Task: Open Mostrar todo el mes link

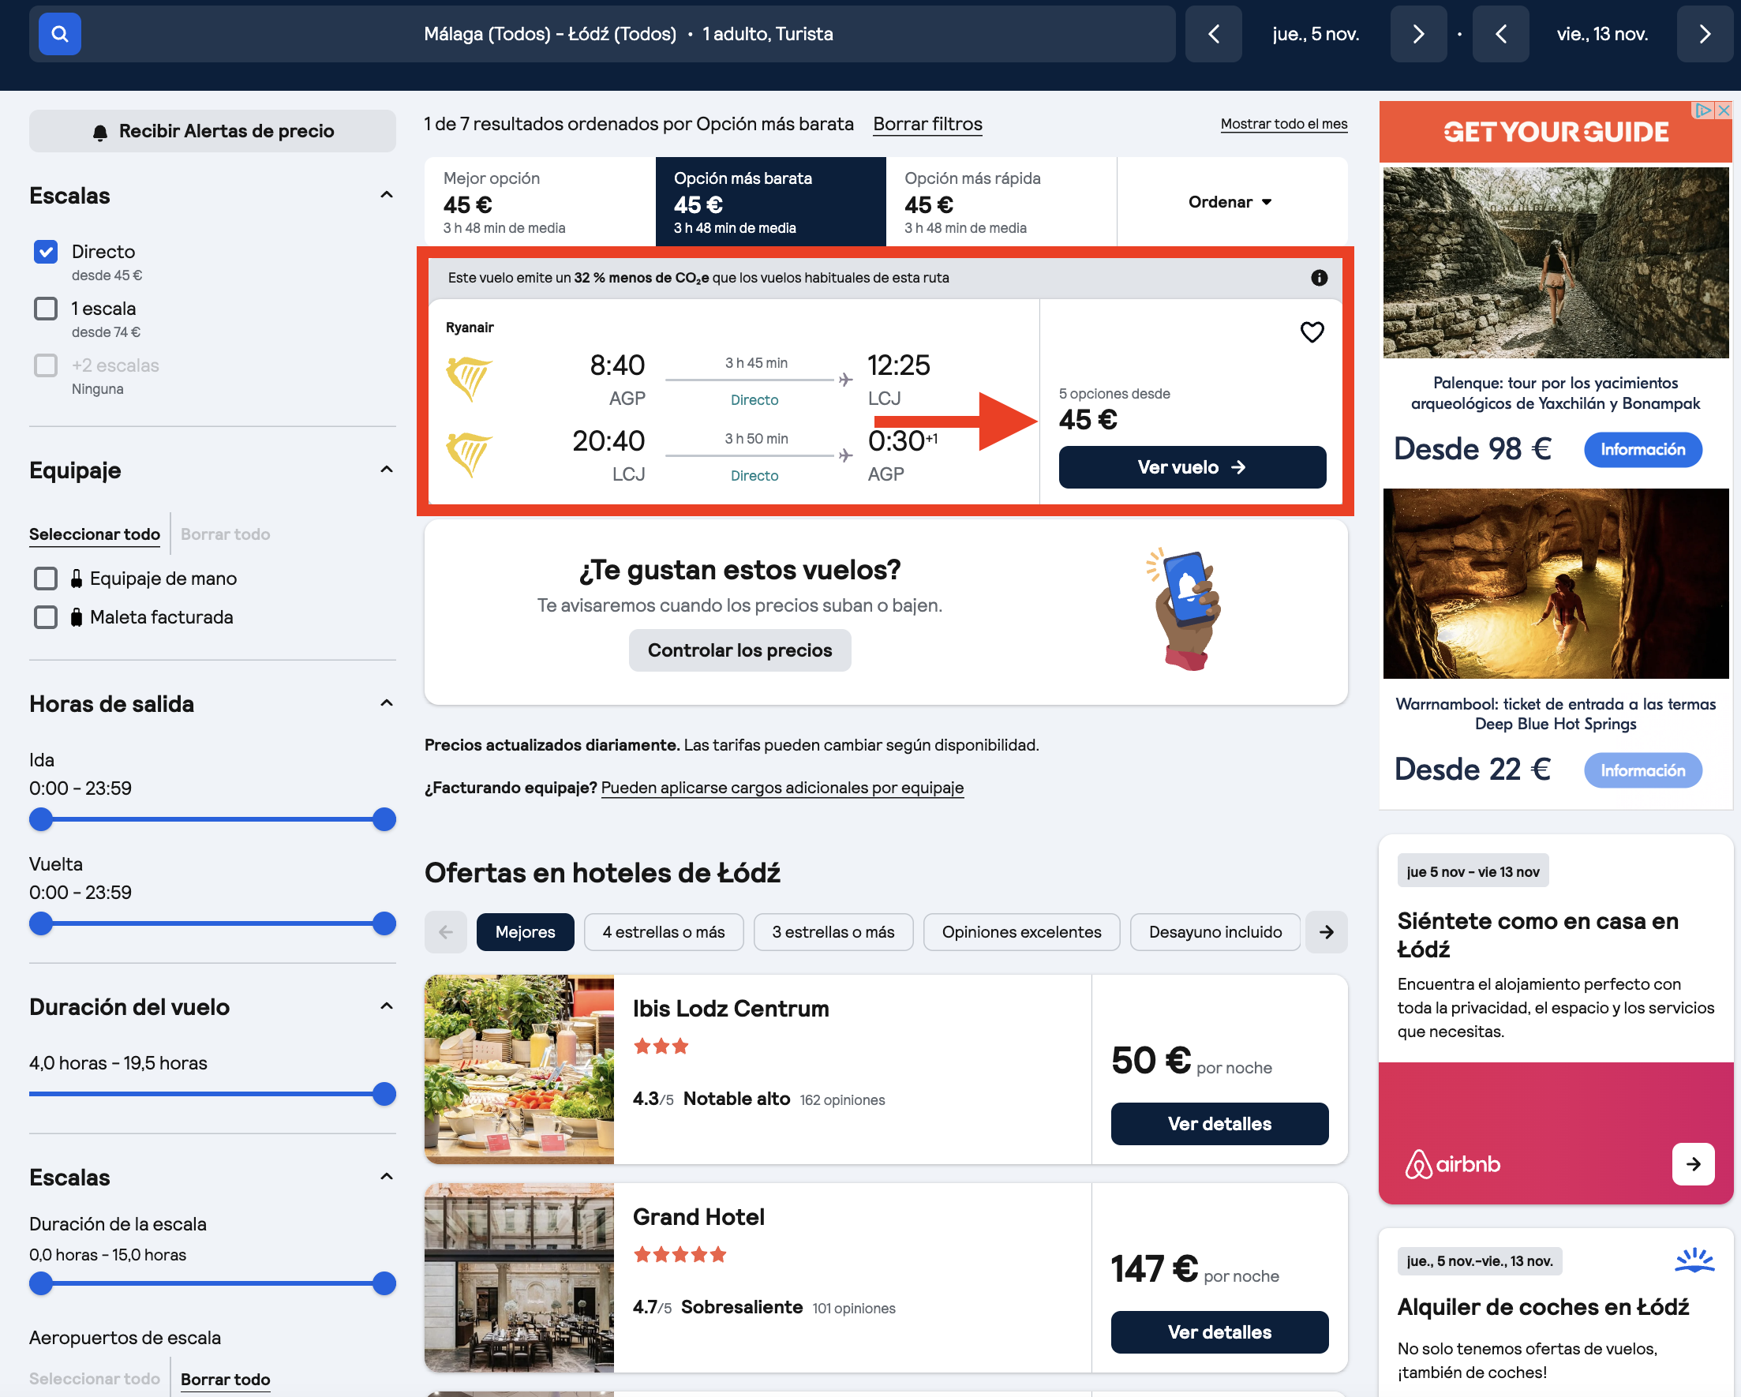Action: [1284, 125]
